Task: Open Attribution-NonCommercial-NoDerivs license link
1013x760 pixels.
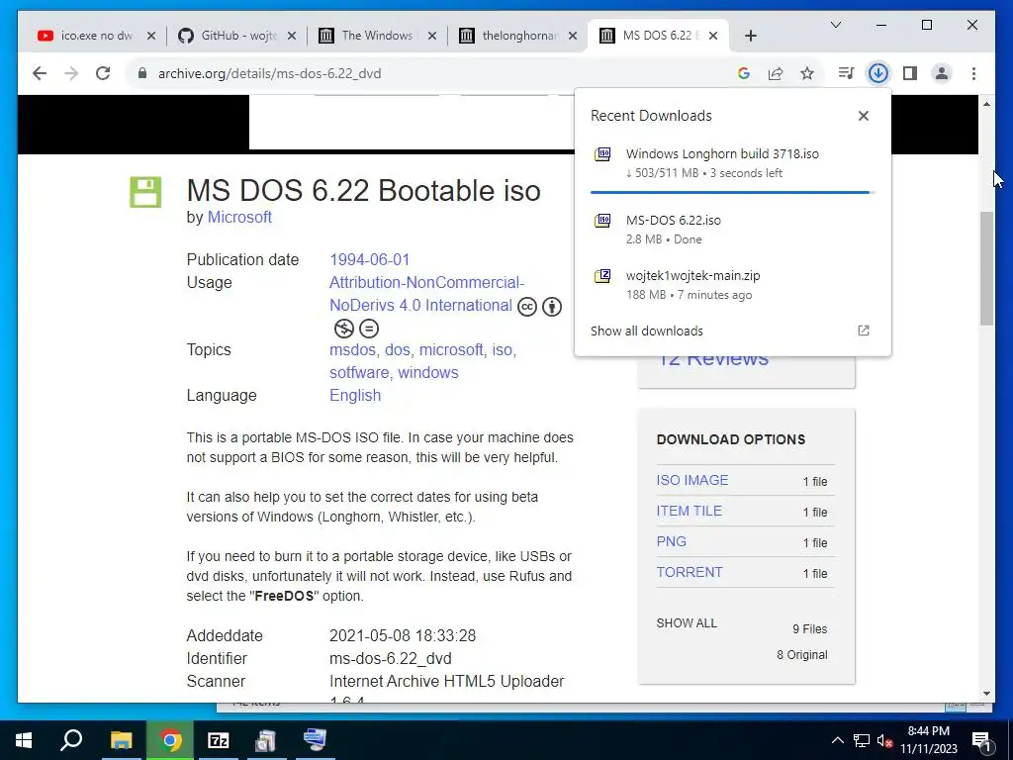Action: pos(426,294)
